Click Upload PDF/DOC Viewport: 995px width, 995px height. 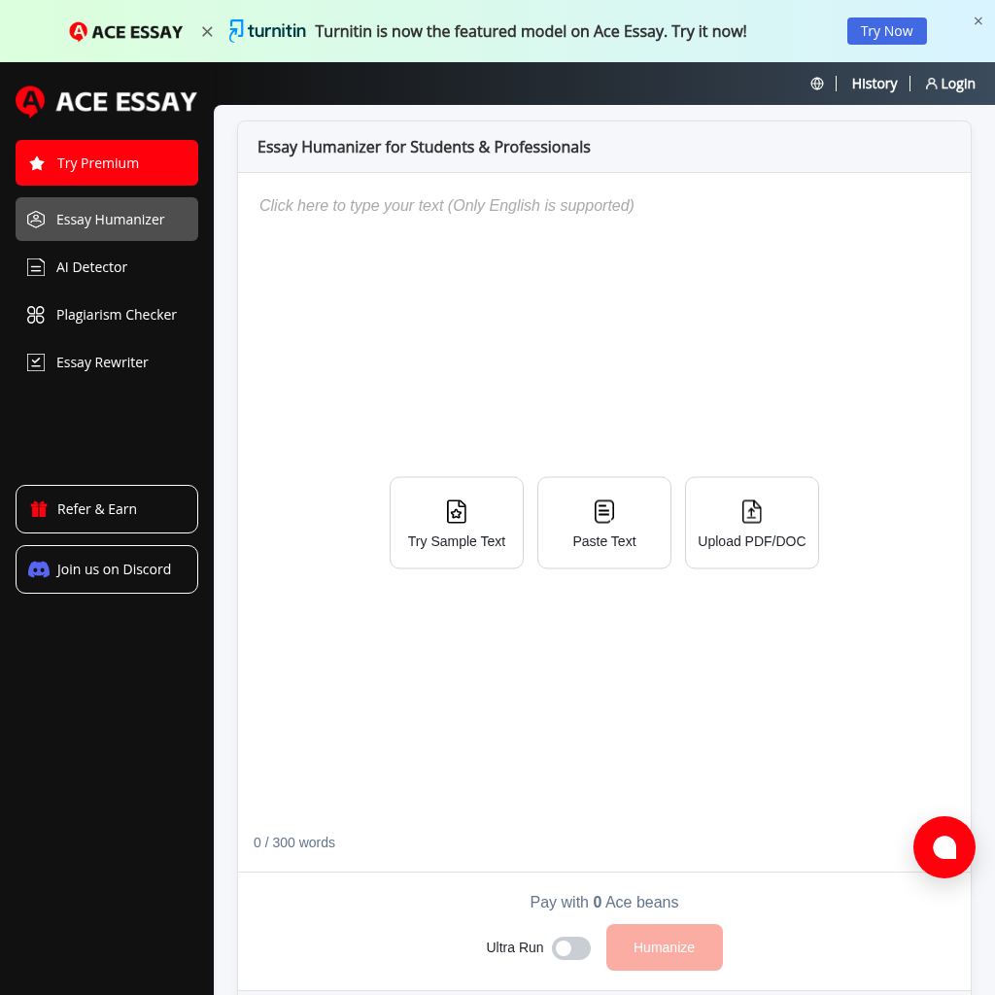tap(751, 522)
